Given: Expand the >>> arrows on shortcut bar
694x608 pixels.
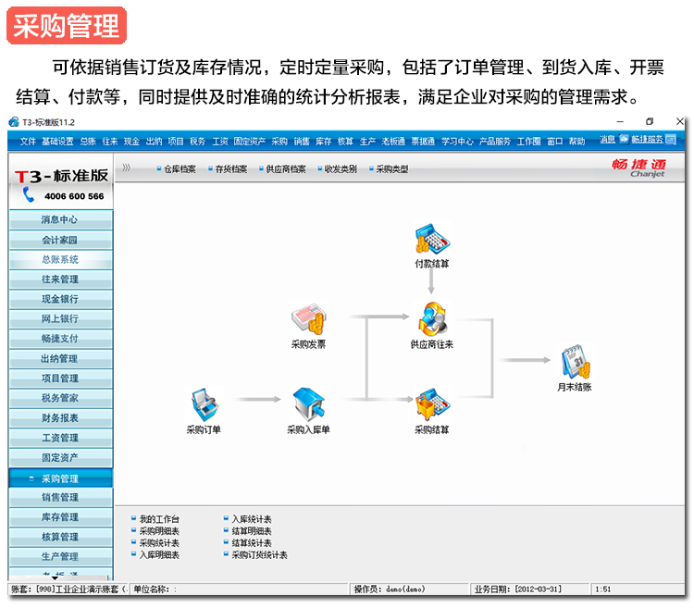Looking at the screenshot, I should click(x=127, y=168).
